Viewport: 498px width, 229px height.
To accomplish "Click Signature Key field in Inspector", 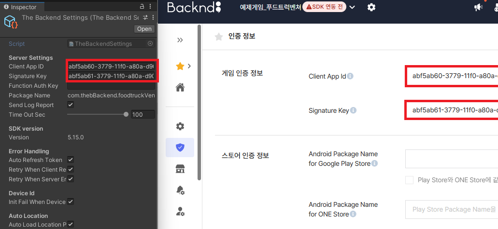I will coord(111,76).
